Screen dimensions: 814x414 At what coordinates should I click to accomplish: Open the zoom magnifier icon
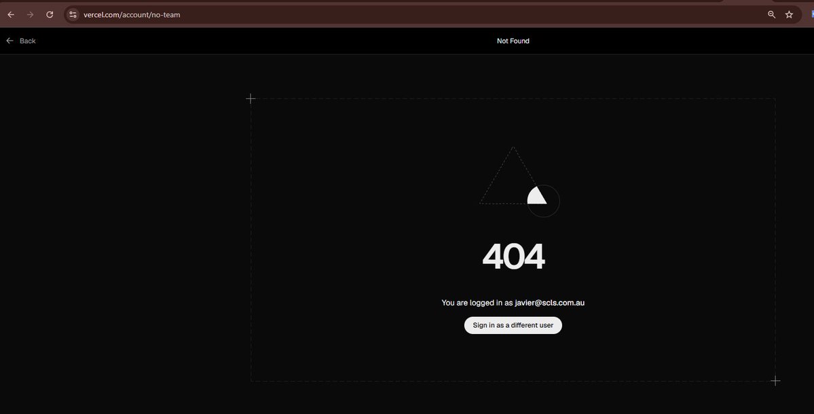(771, 14)
